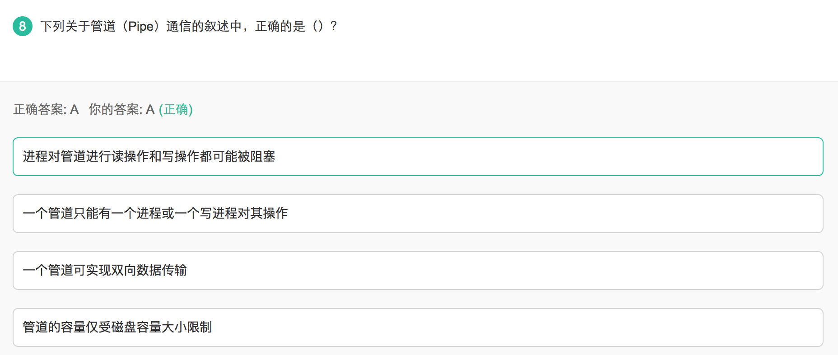This screenshot has width=838, height=355.
Task: Click the "正确答案: A" label
Action: 46,109
